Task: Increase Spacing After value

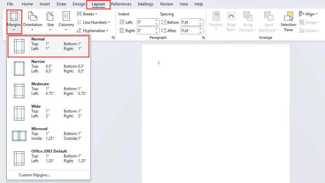Action: 200,29
